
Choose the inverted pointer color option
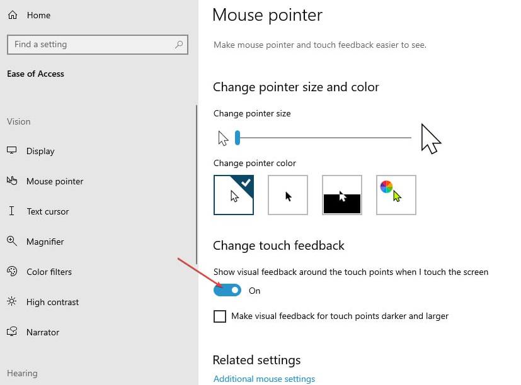coord(342,195)
